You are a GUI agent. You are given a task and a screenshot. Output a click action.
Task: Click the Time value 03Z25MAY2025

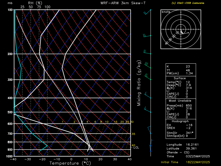click(198, 156)
